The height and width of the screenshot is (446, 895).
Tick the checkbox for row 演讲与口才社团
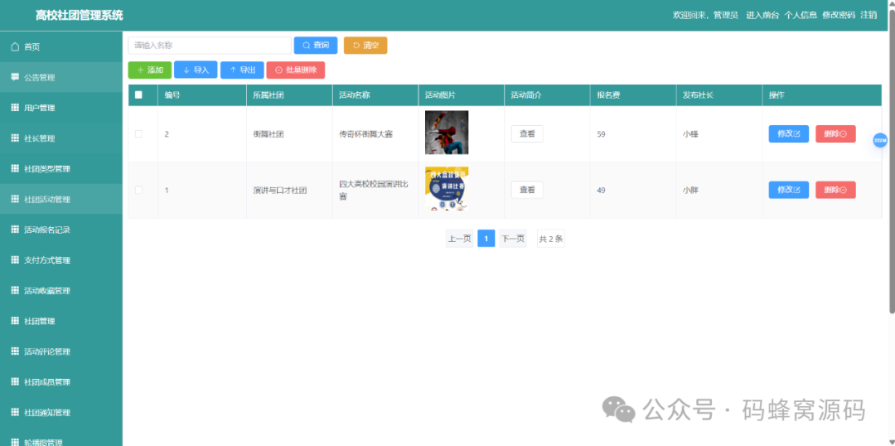click(x=138, y=190)
